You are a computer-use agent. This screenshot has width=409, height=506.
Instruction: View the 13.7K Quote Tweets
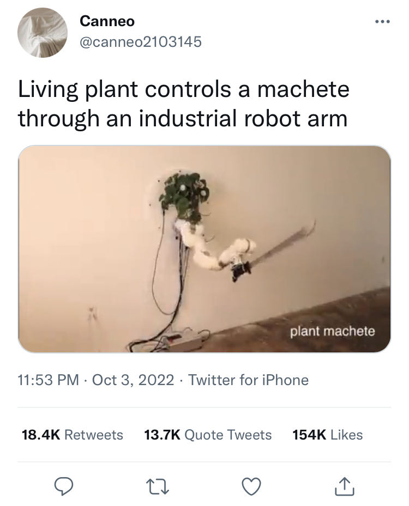point(208,435)
